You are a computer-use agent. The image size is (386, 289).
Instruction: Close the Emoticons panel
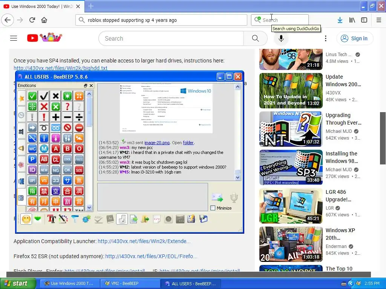91,85
